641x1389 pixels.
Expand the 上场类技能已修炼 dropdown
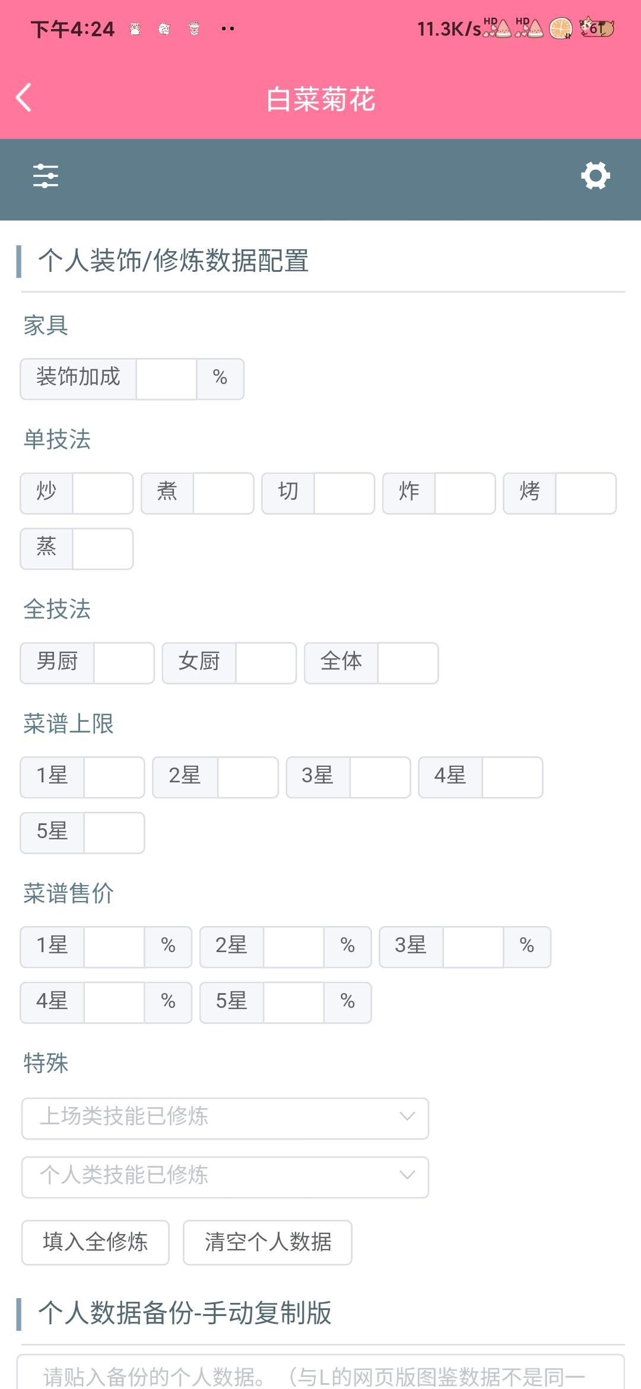[225, 1118]
